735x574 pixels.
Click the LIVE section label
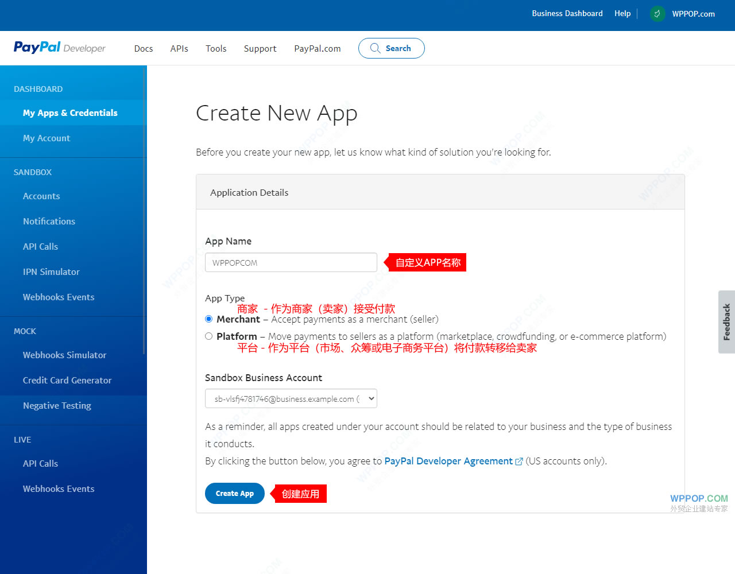coord(22,440)
